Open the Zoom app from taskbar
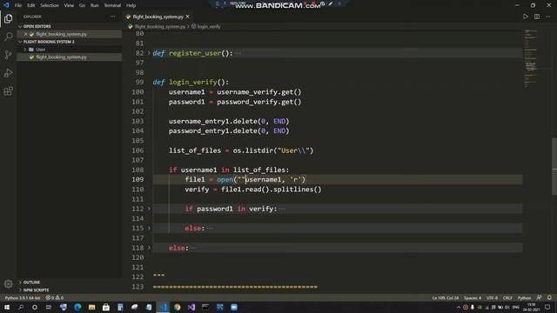557x313 pixels. coord(234,307)
